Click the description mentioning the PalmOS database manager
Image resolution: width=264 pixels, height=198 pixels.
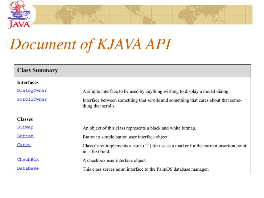(x=146, y=169)
